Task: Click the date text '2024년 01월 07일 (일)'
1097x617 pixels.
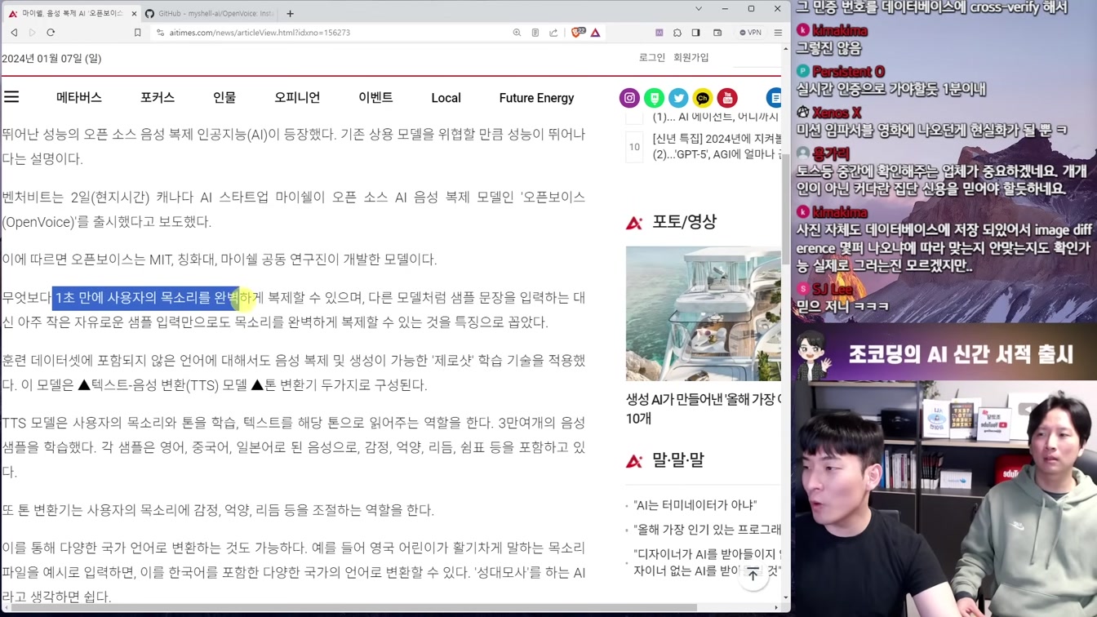Action: [51, 59]
